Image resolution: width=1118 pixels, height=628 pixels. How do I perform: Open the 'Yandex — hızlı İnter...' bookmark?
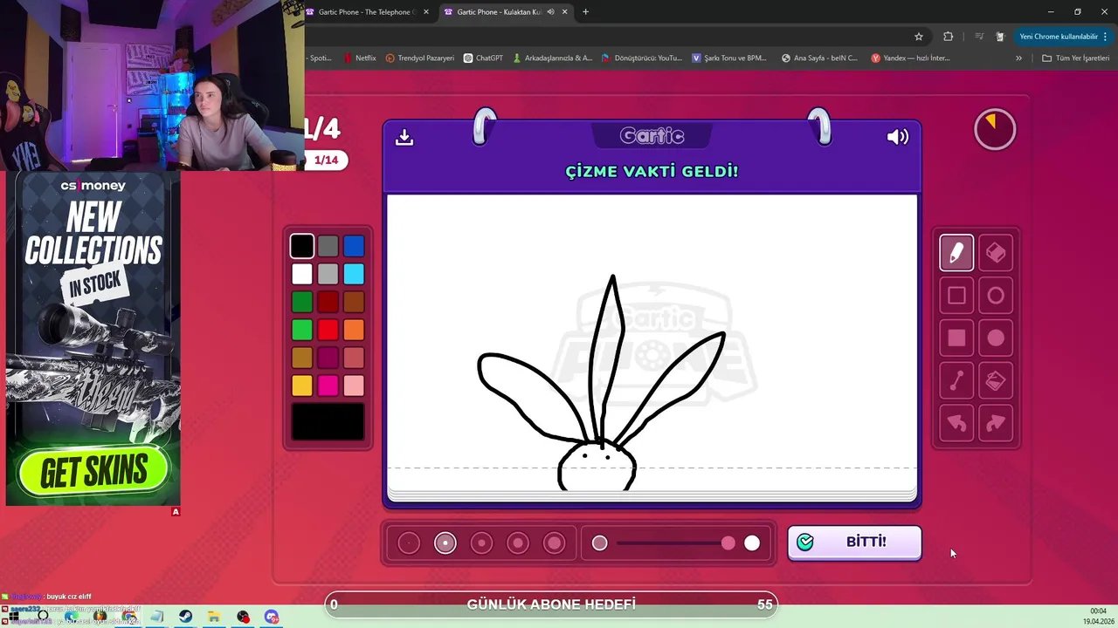tap(910, 58)
